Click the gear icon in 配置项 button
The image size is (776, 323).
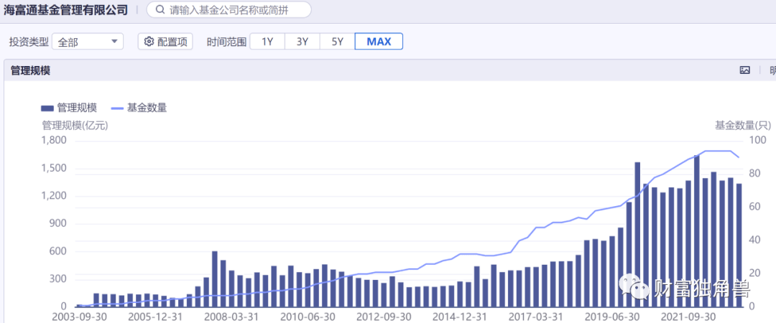pos(149,42)
